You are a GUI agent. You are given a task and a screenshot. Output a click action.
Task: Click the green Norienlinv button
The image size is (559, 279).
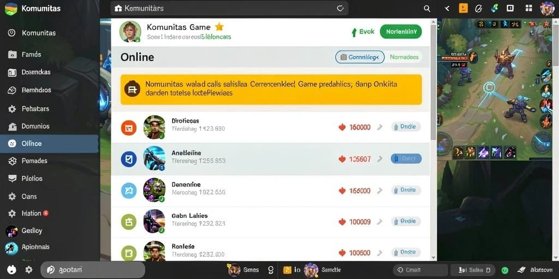coord(401,32)
